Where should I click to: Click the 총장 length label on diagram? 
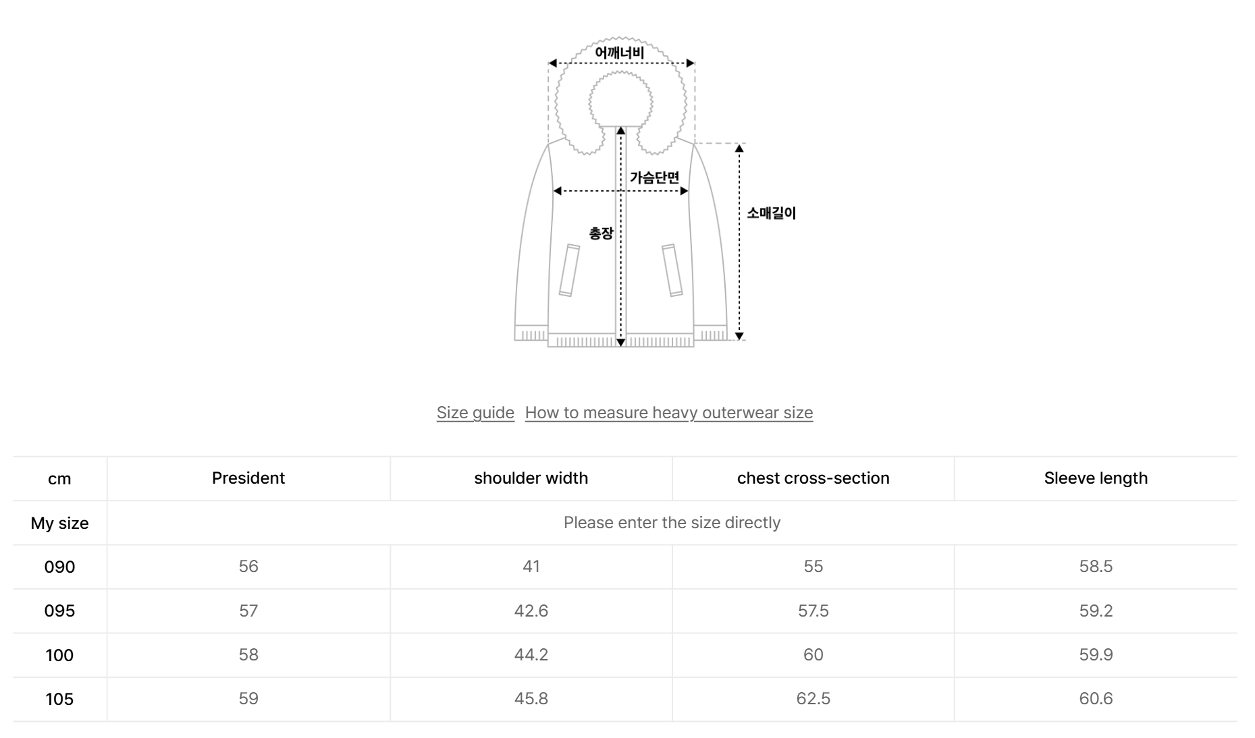coord(601,233)
